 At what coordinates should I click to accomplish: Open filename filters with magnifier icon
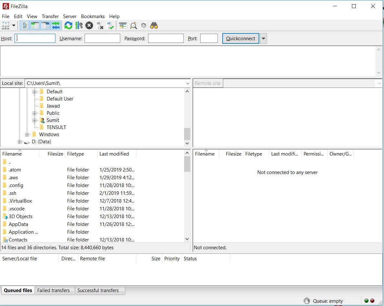pos(133,25)
